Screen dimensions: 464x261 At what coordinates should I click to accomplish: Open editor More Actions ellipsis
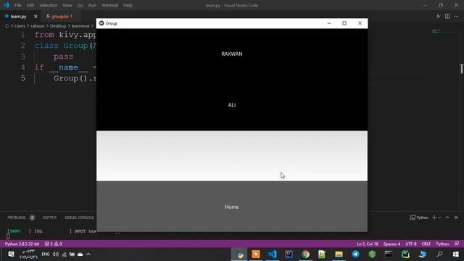pos(456,17)
